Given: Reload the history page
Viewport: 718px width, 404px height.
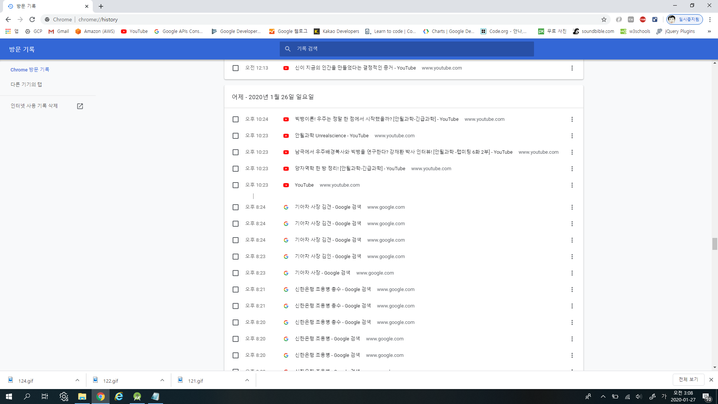Looking at the screenshot, I should pyautogui.click(x=32, y=19).
